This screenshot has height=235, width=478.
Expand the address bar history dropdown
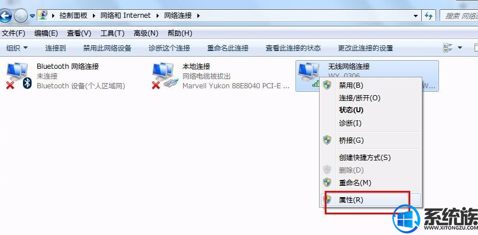(x=415, y=16)
